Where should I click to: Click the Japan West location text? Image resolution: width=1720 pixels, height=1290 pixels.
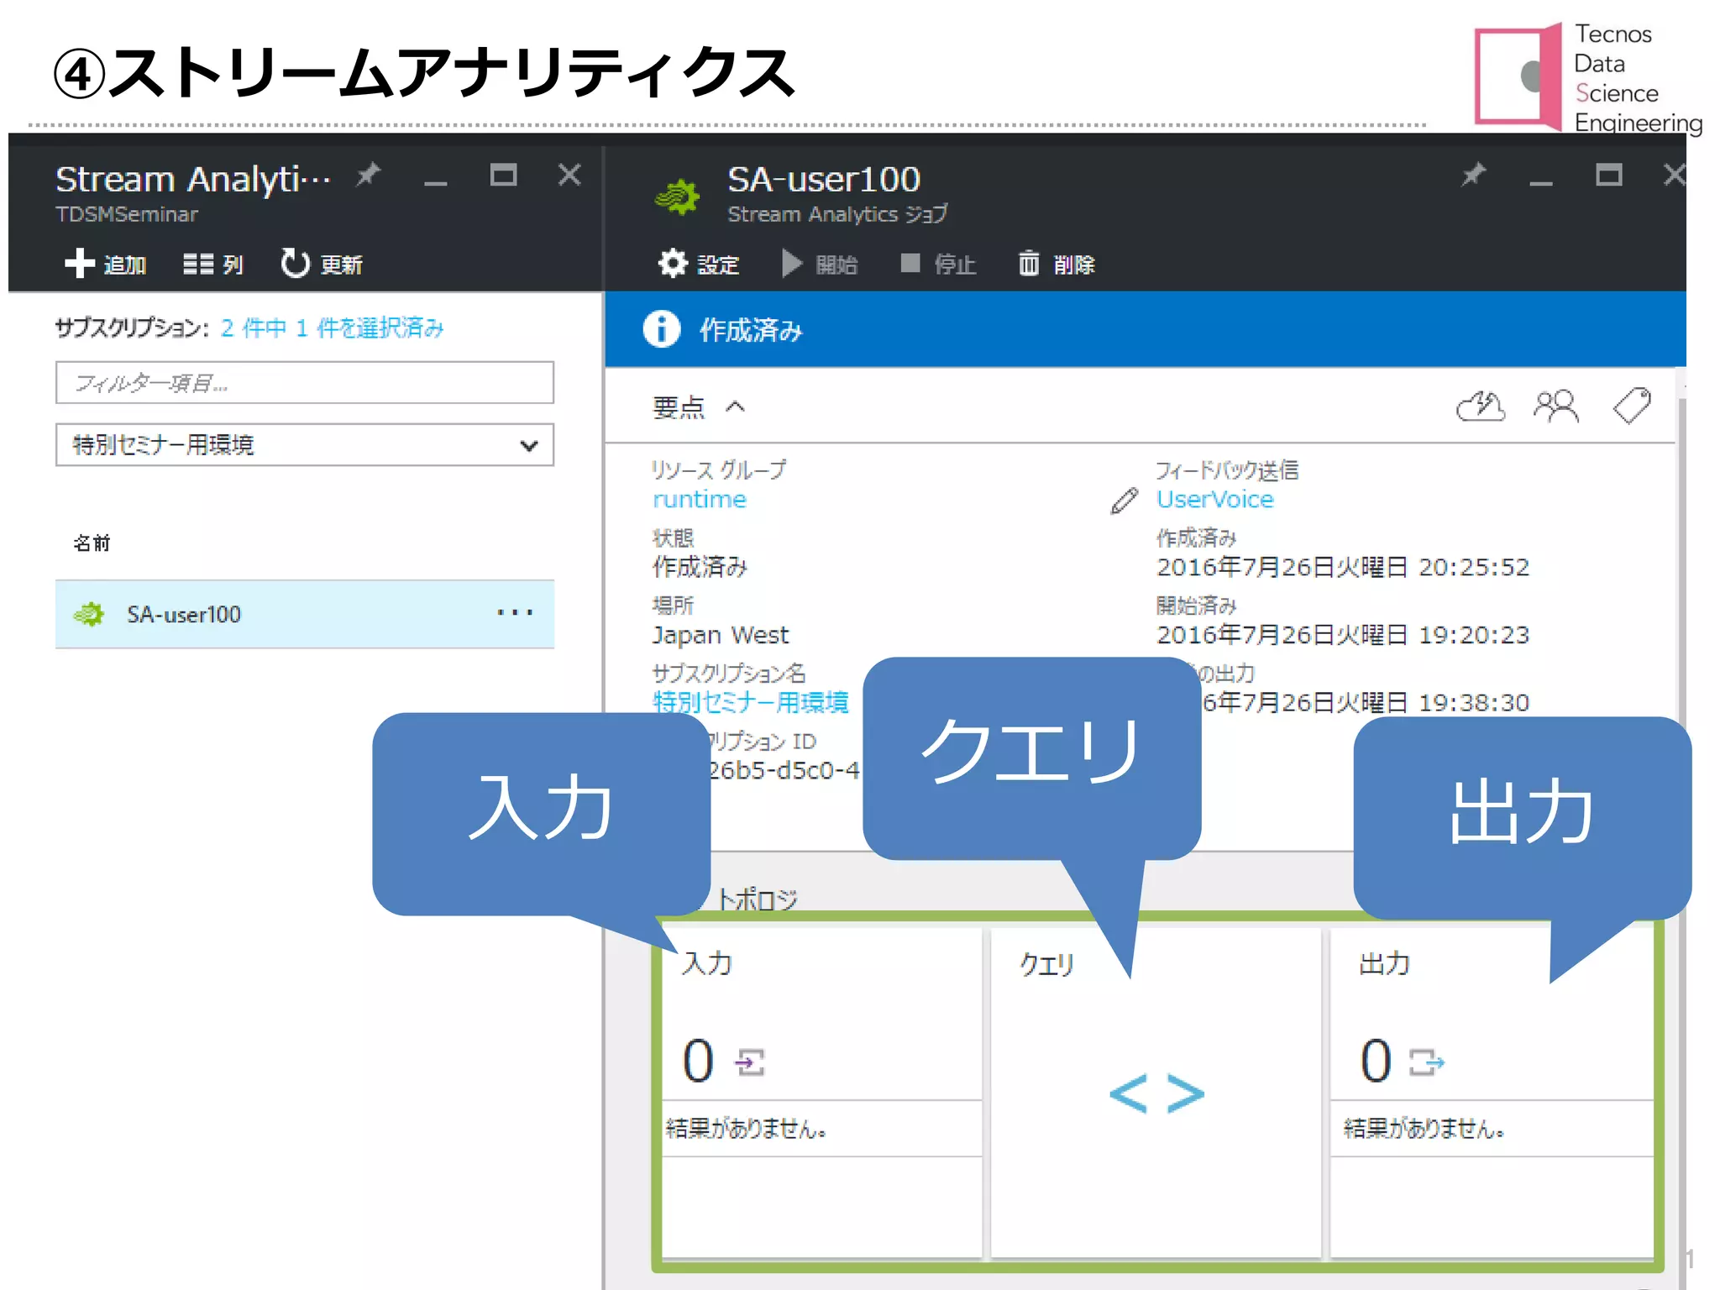(x=721, y=634)
